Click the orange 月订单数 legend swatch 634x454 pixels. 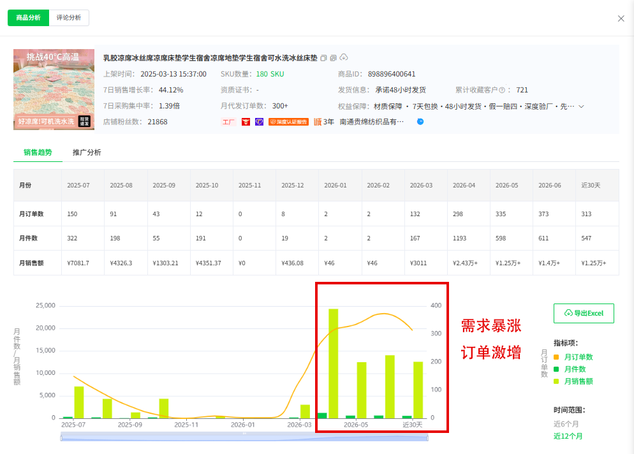(556, 357)
